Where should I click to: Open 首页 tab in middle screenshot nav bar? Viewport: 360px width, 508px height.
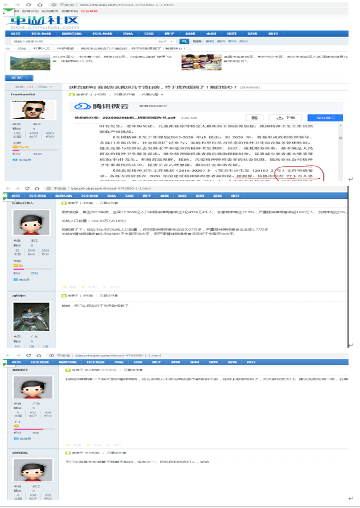[x=16, y=196]
